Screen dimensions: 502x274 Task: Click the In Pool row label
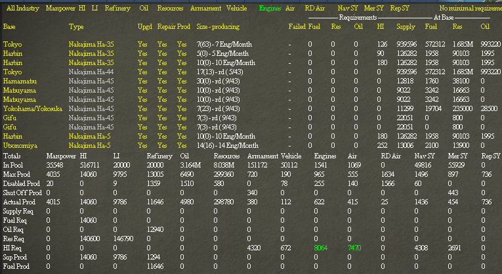click(x=13, y=165)
